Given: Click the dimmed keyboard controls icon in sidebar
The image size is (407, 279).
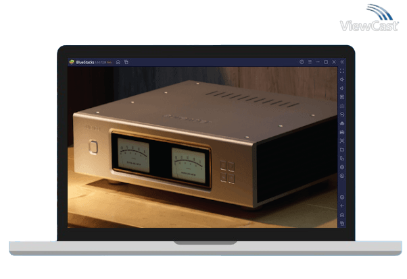Looking at the screenshot, I should (342, 106).
